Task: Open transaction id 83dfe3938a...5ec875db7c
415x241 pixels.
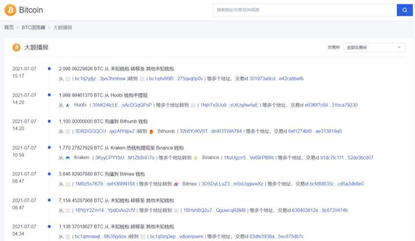Action: [x=276, y=236]
